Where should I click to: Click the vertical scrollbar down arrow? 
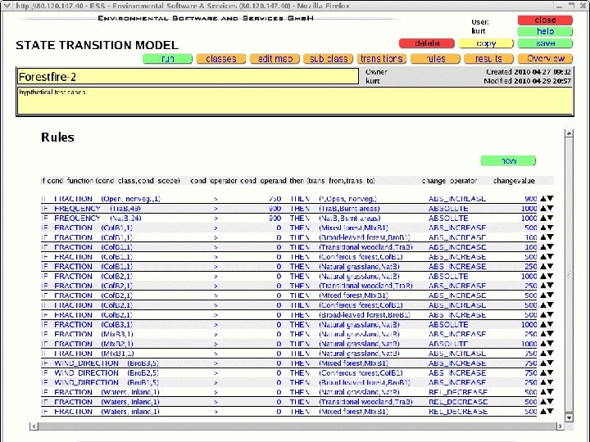pyautogui.click(x=569, y=417)
